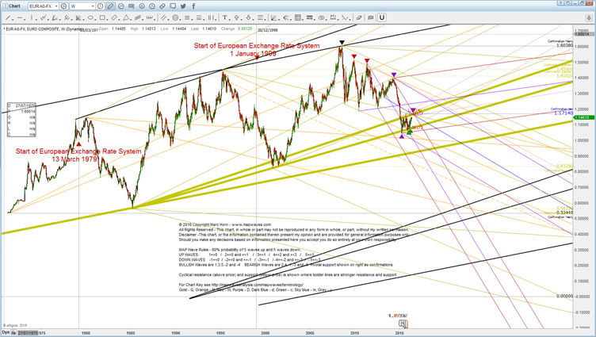Click the small chart icon at the bottom center
This screenshot has width=596, height=337.
coord(403,324)
